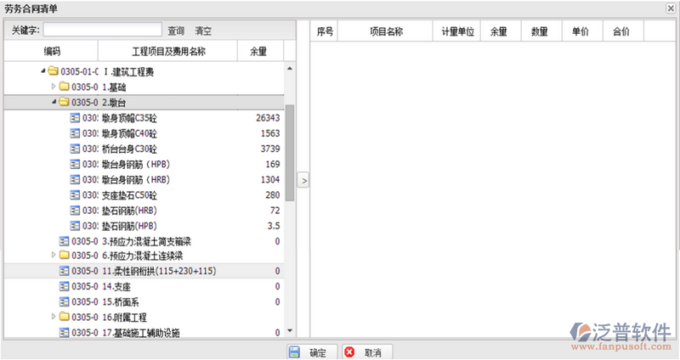Click the item icon for 支座垫石C50砼
Viewport: 680px width, 360px height.
pyautogui.click(x=75, y=194)
